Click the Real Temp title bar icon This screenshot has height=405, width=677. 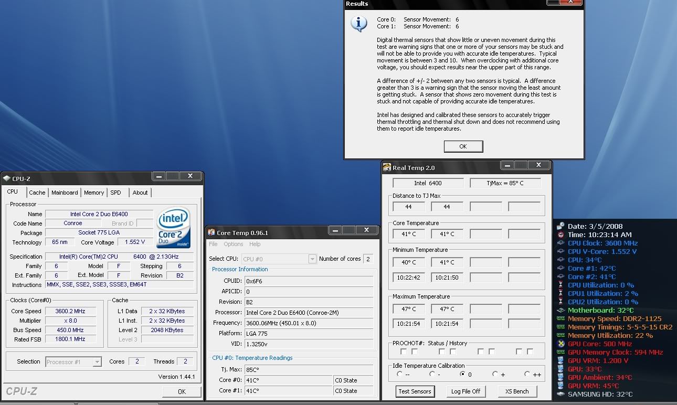(387, 168)
